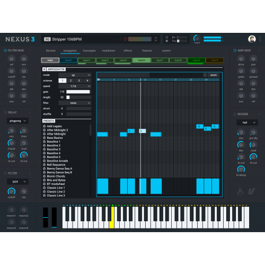265x265 pixels.
Task: Open the main menu dots beside avatar
Action: point(260,39)
